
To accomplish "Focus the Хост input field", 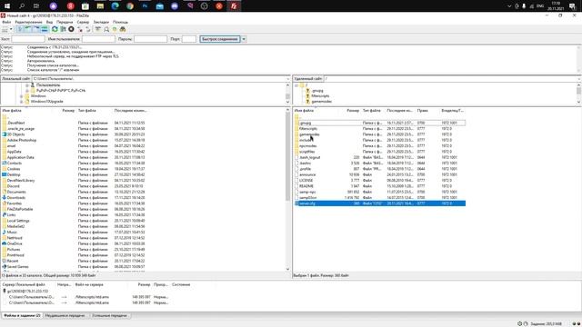I will [x=28, y=39].
